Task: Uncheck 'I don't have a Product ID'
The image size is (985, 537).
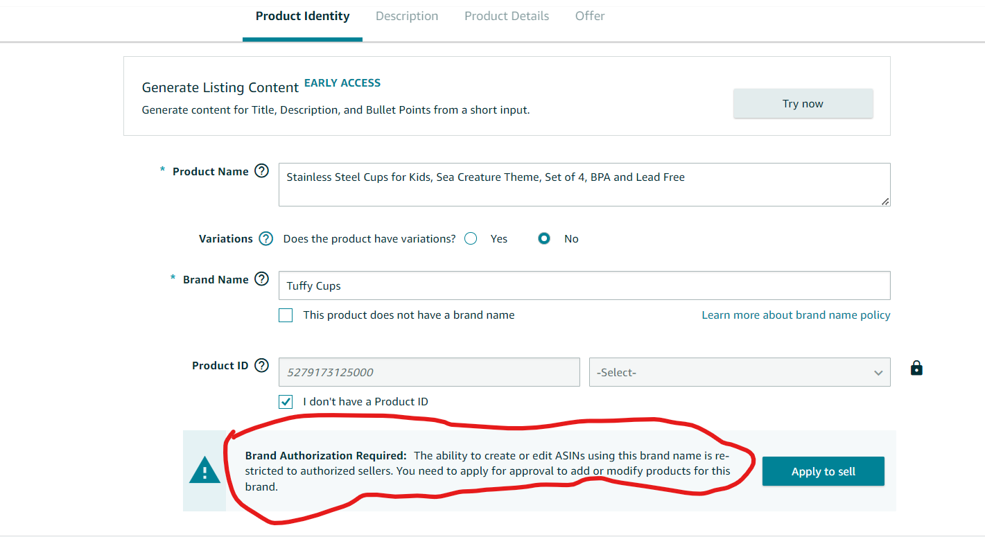Action: [x=286, y=401]
